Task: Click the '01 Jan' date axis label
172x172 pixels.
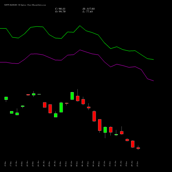Action: 66,164
